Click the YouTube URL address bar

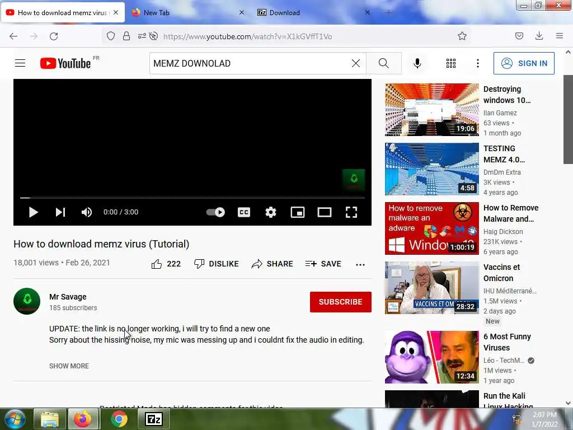tap(247, 36)
